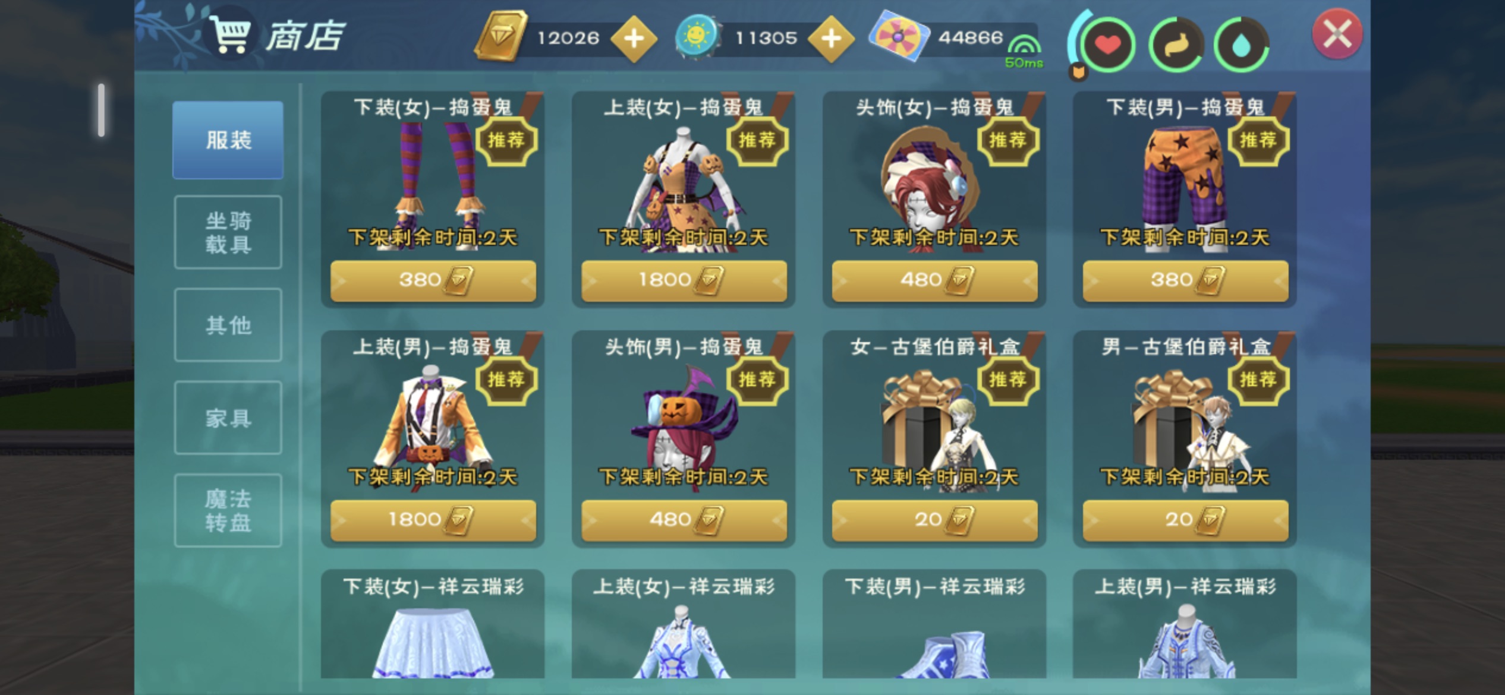Open the 坐骑载具 mounts and vehicles tab
This screenshot has height=695, width=1505.
[x=228, y=232]
